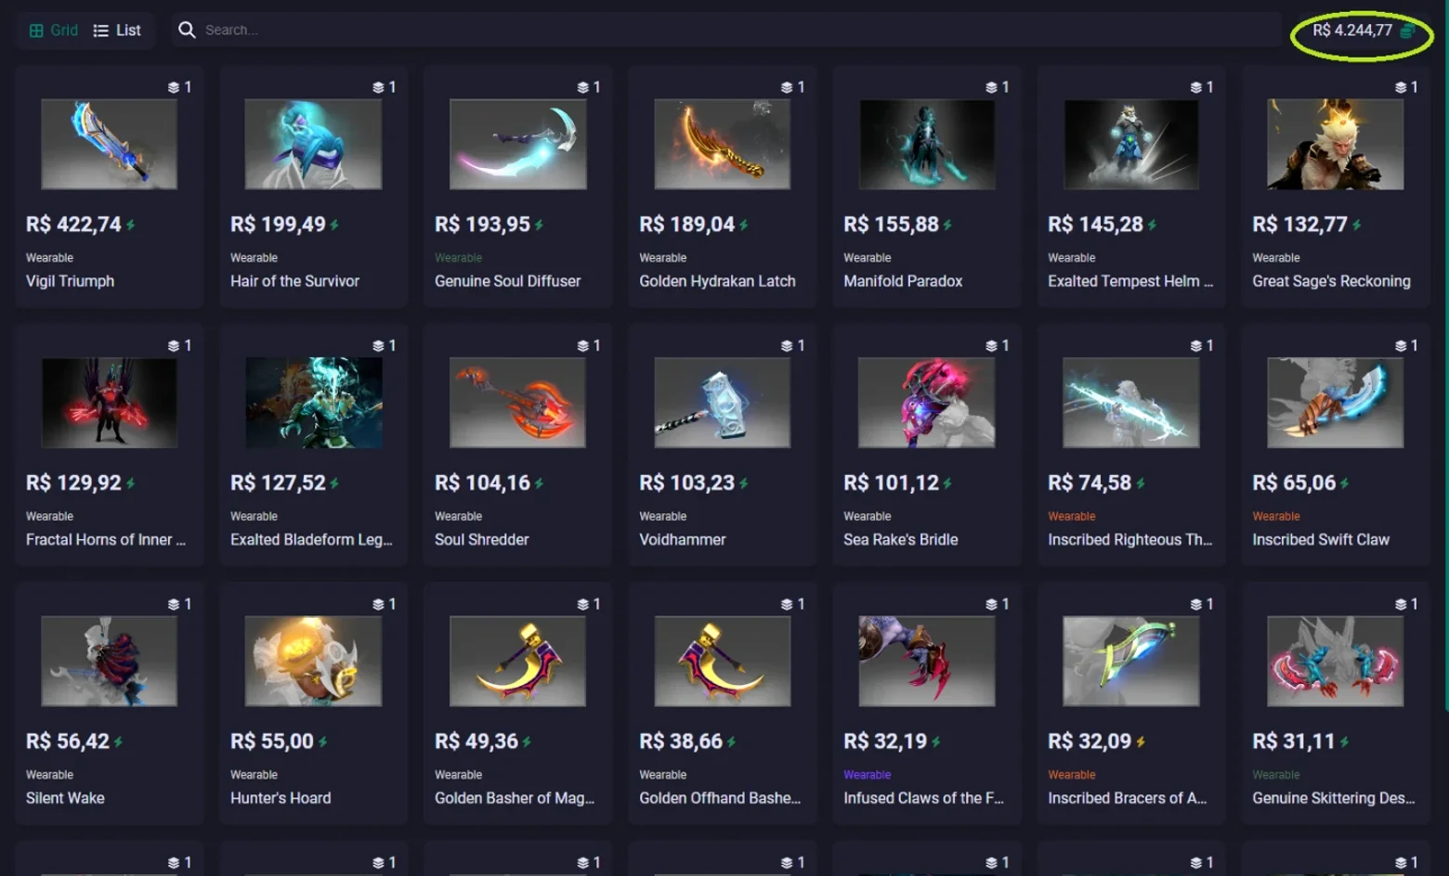Open the Golden Hydrakan Latch thumbnail

coord(723,145)
